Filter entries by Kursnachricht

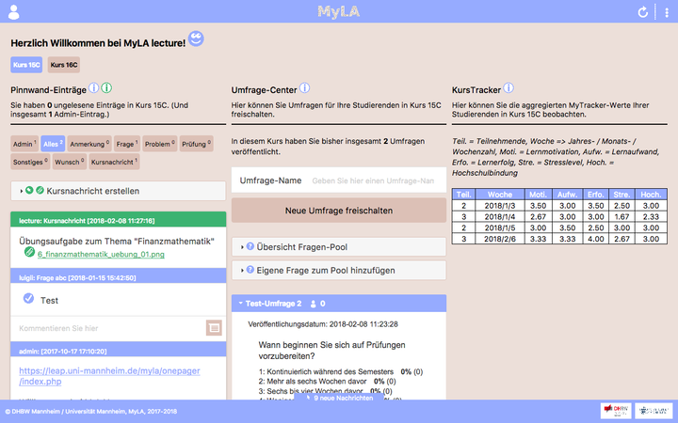(114, 162)
